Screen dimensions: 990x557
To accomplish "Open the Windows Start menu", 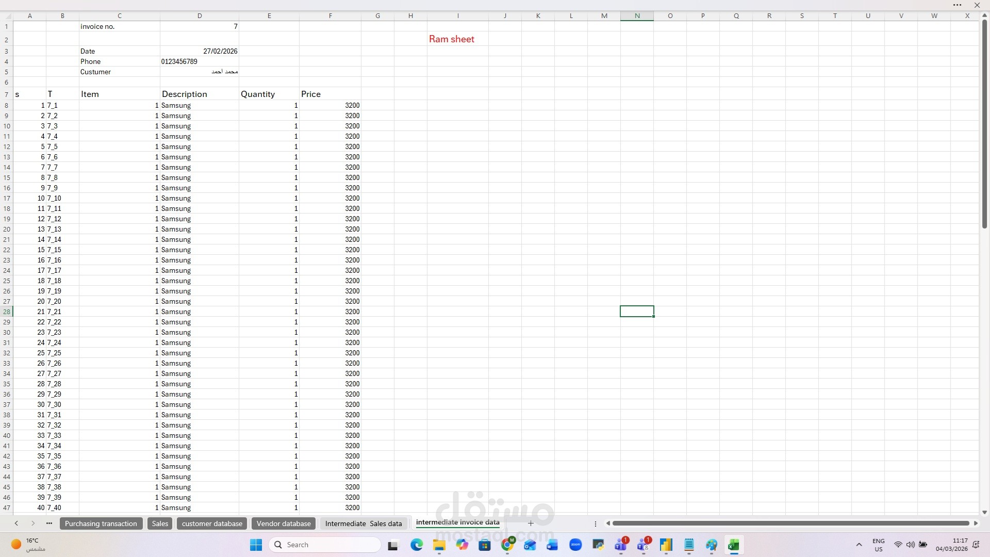I will [x=256, y=545].
